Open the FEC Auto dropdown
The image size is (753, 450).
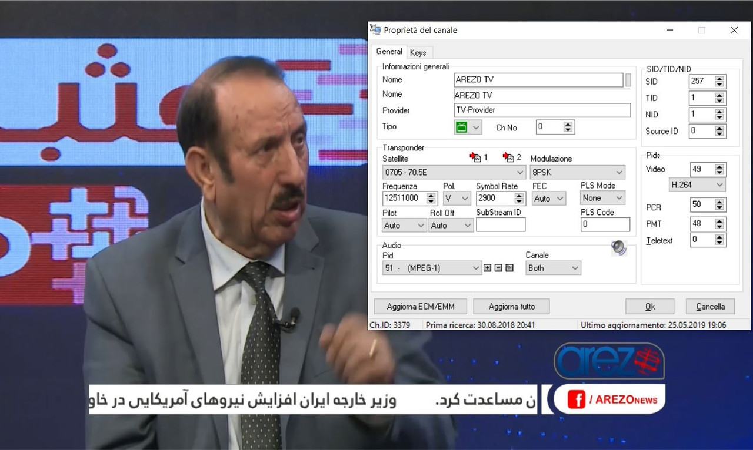[549, 199]
